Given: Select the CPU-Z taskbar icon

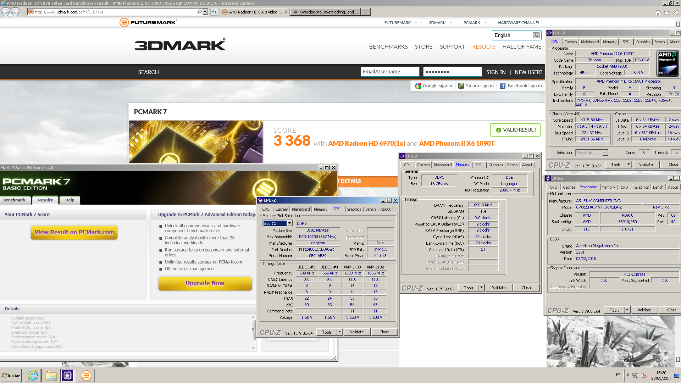Looking at the screenshot, I should coord(67,375).
